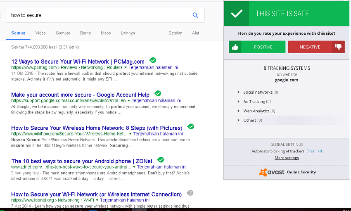Click the Avast Online Security logo
The image size is (351, 211).
coord(287,172)
